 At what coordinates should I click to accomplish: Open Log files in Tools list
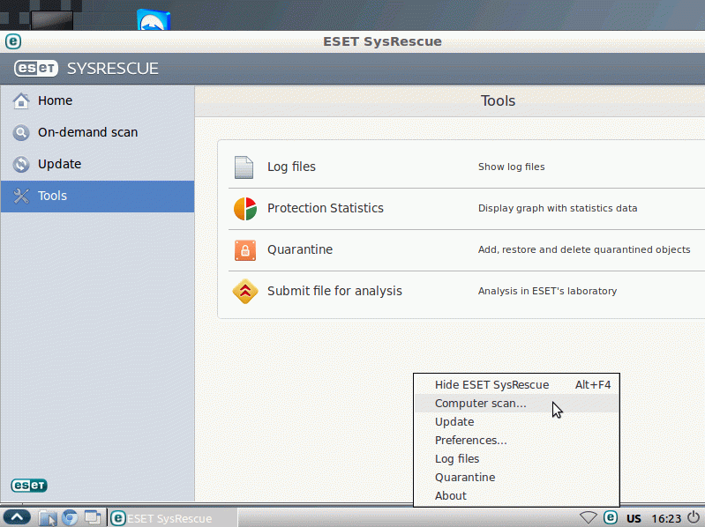291,167
